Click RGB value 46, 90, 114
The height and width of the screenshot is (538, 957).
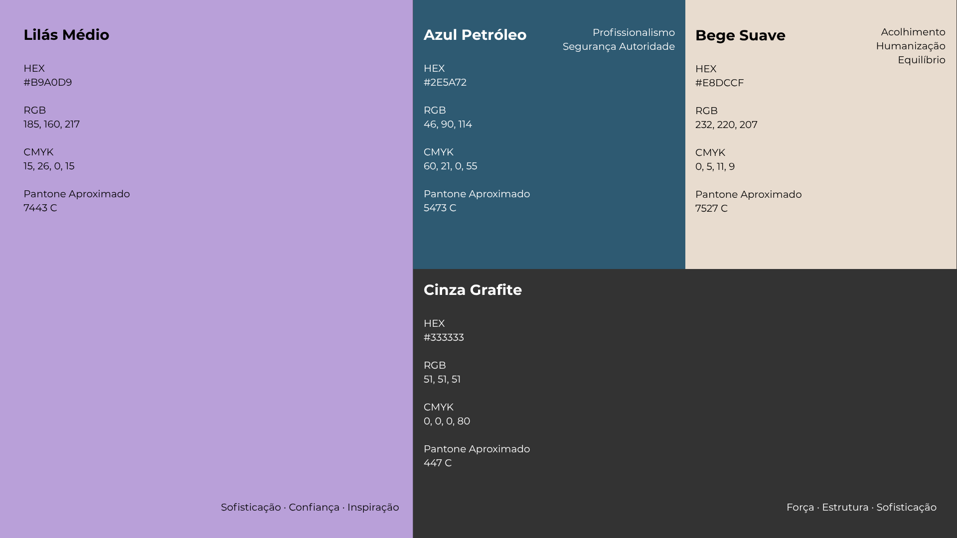447,124
